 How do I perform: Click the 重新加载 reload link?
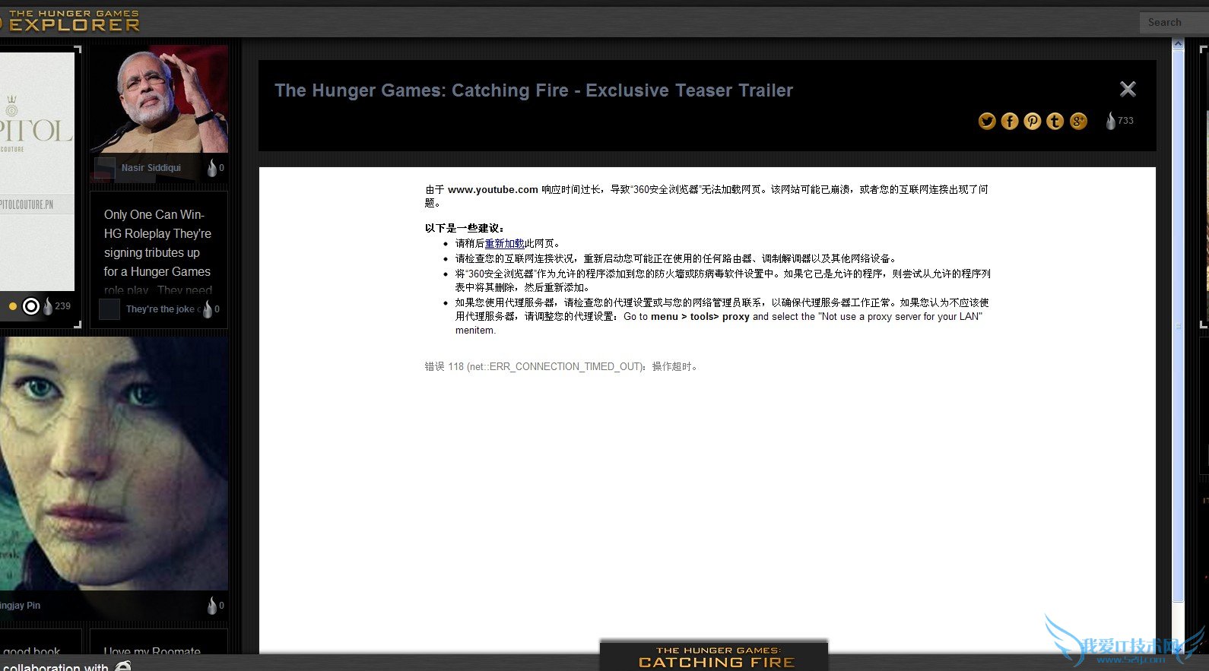point(504,244)
